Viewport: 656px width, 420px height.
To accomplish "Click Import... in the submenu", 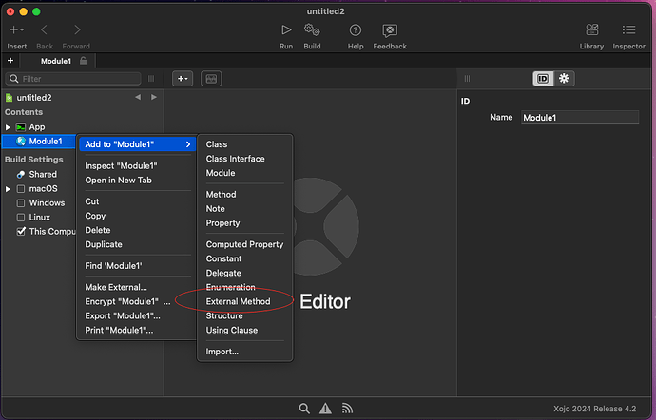I will pos(222,352).
